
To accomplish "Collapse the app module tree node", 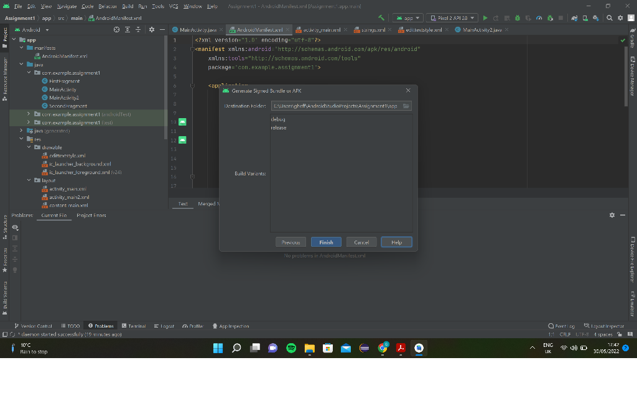I will point(14,39).
